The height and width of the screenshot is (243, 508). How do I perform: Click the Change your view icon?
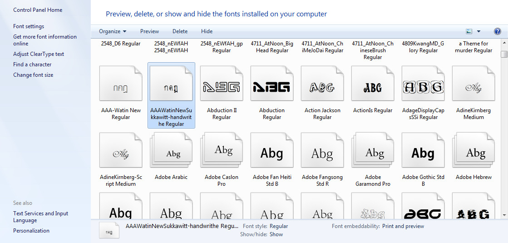pyautogui.click(x=469, y=31)
